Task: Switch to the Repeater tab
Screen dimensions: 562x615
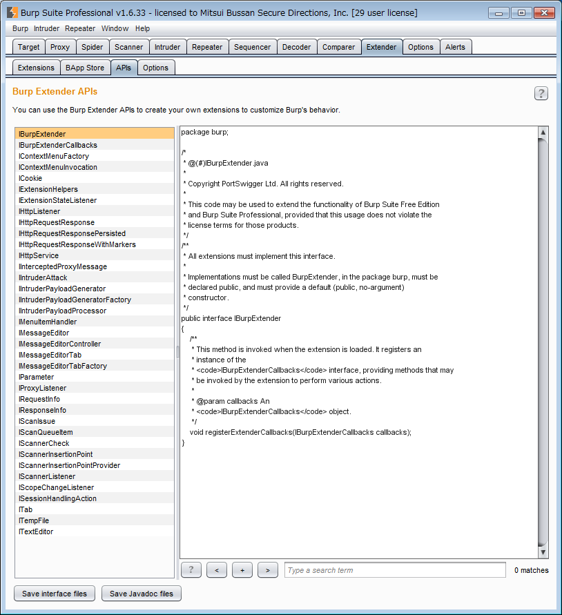Action: [x=207, y=47]
